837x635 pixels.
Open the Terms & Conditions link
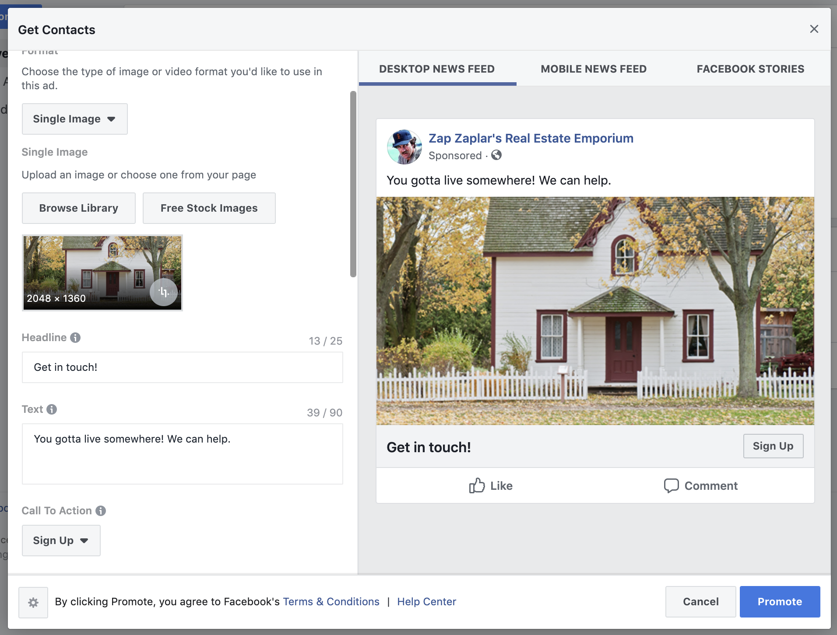(x=331, y=602)
